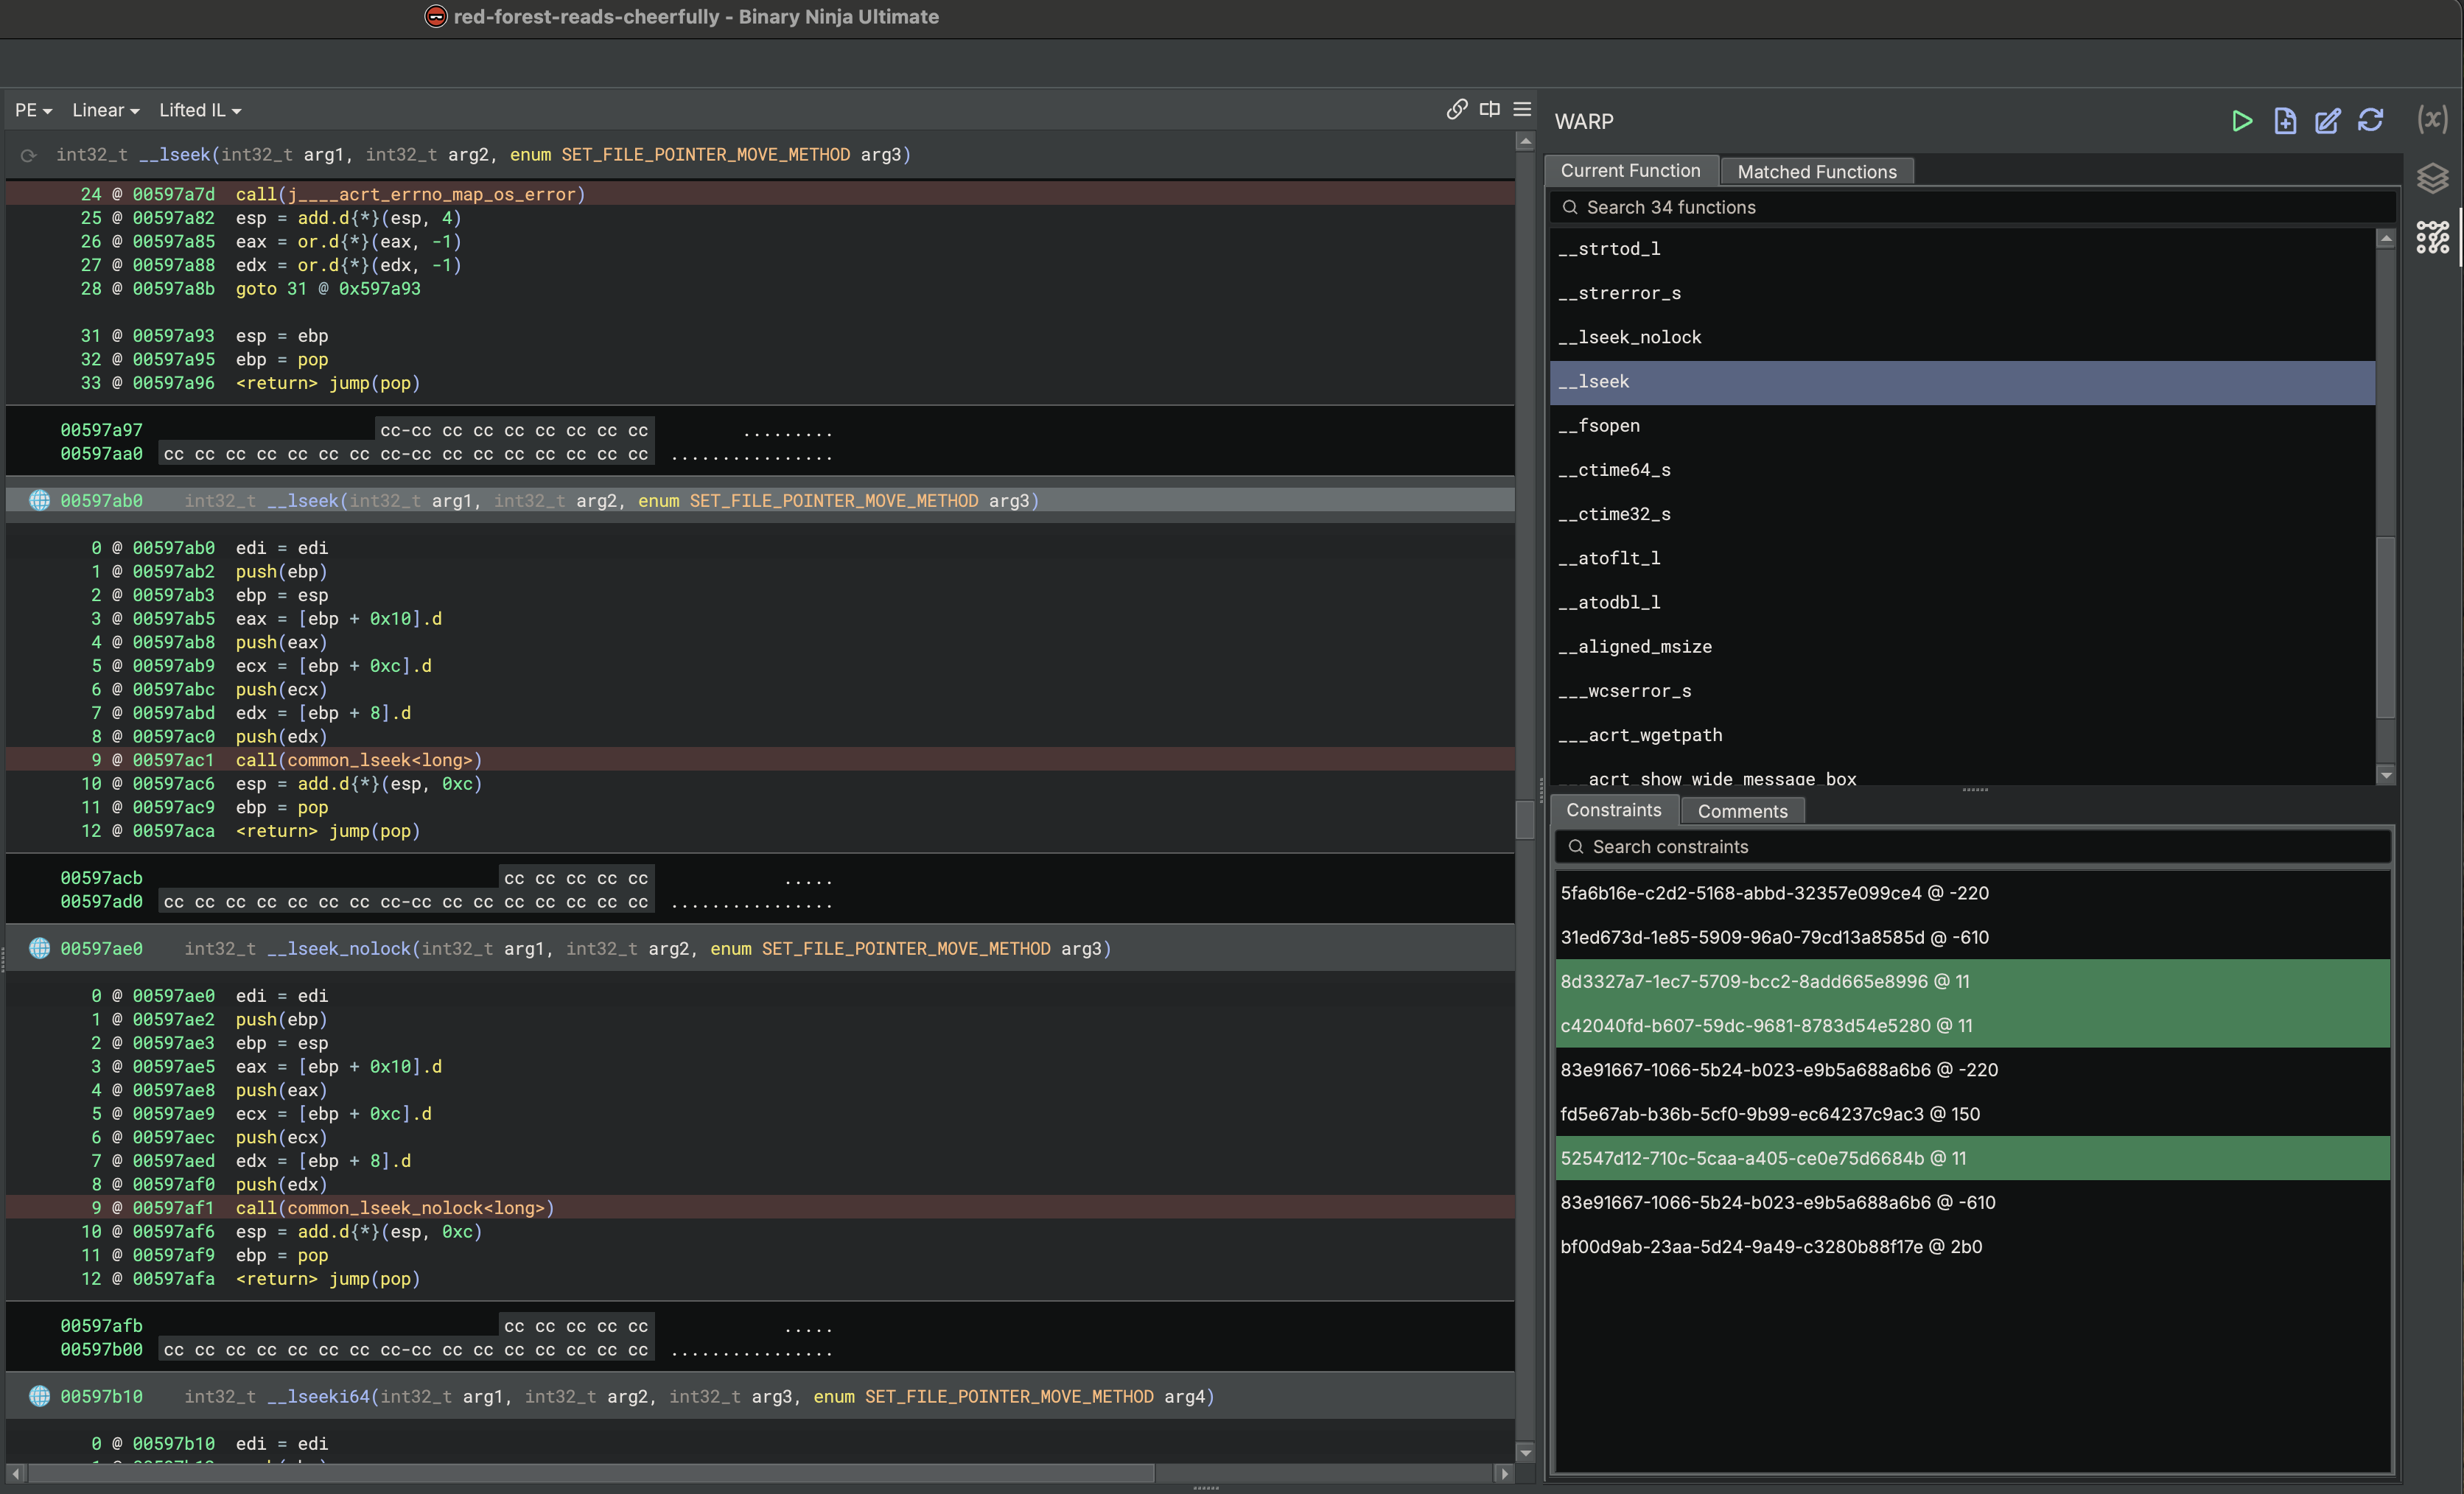Open the layers stack sidebar icon
Screen dimensions: 2464x1494
2432,179
